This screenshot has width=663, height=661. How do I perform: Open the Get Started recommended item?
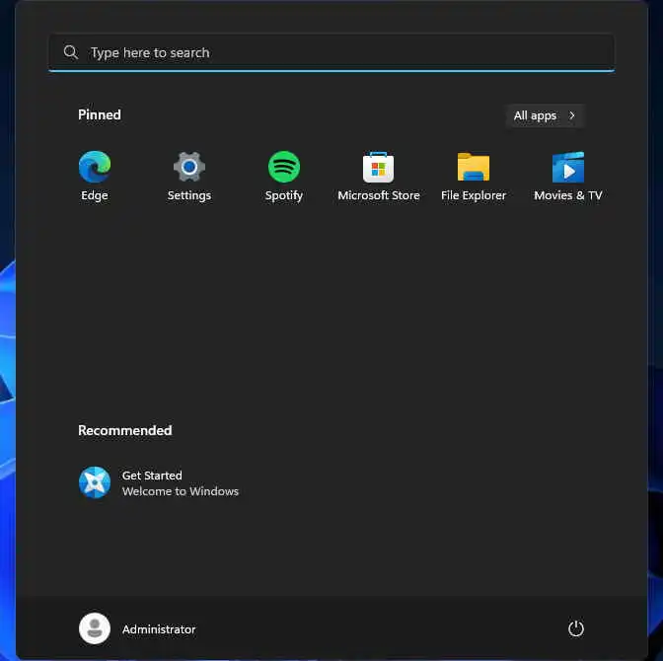tap(159, 482)
